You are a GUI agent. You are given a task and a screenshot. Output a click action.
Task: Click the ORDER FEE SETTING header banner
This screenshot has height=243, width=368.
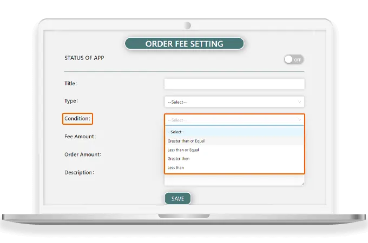click(184, 43)
